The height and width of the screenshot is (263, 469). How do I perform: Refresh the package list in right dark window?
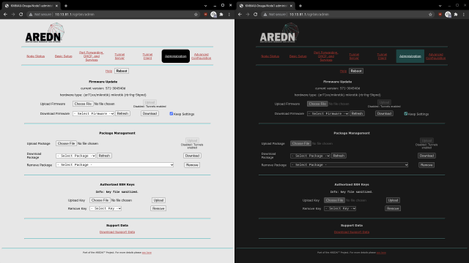339,156
